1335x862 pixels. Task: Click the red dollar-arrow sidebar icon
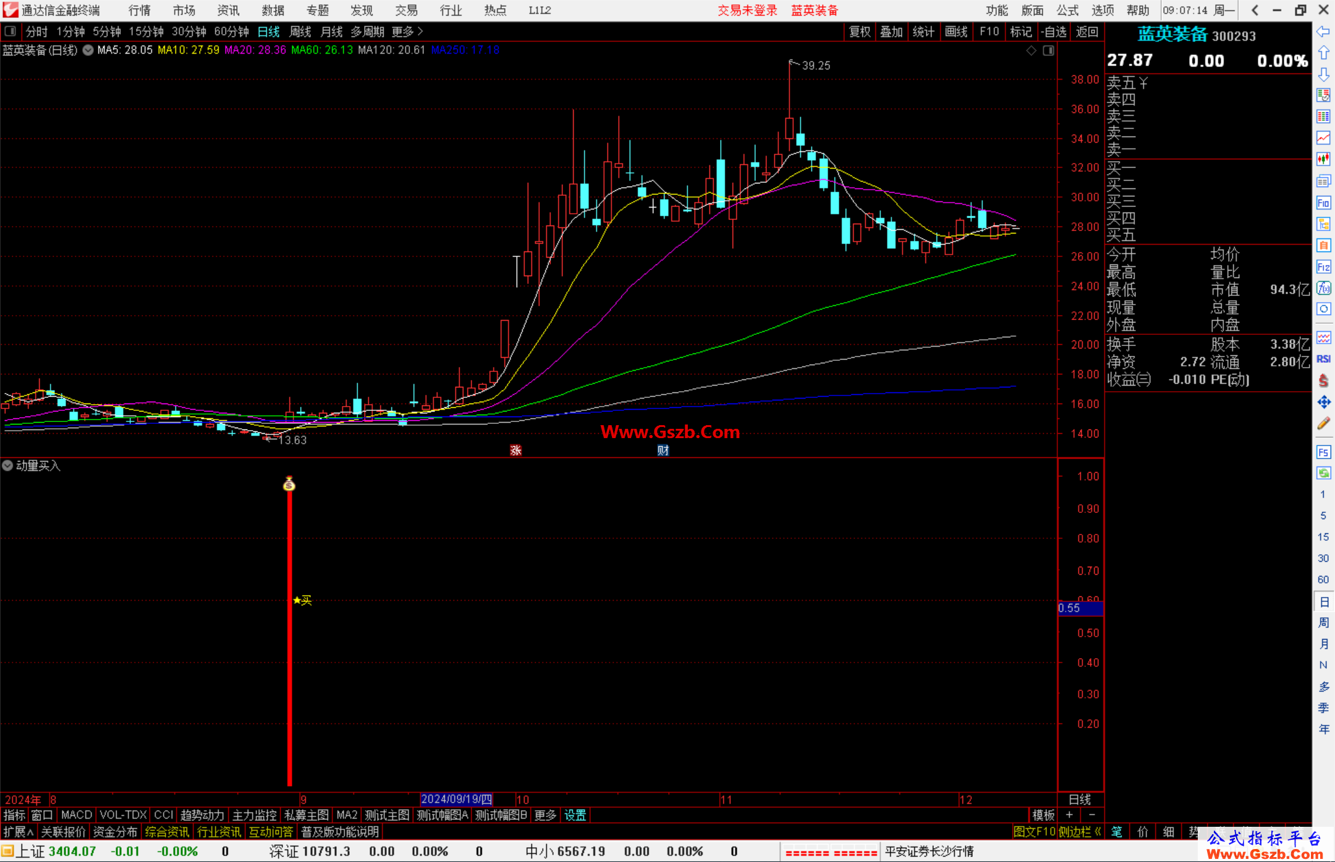click(1323, 381)
